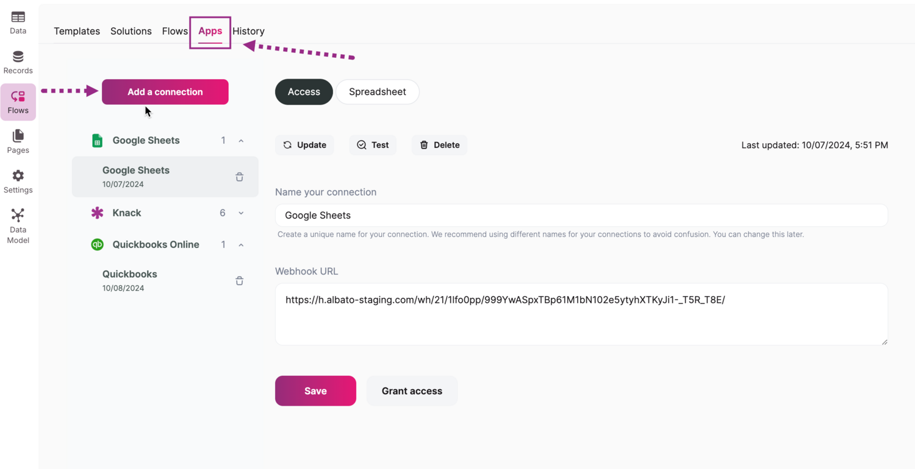Save the connection settings

[315, 390]
